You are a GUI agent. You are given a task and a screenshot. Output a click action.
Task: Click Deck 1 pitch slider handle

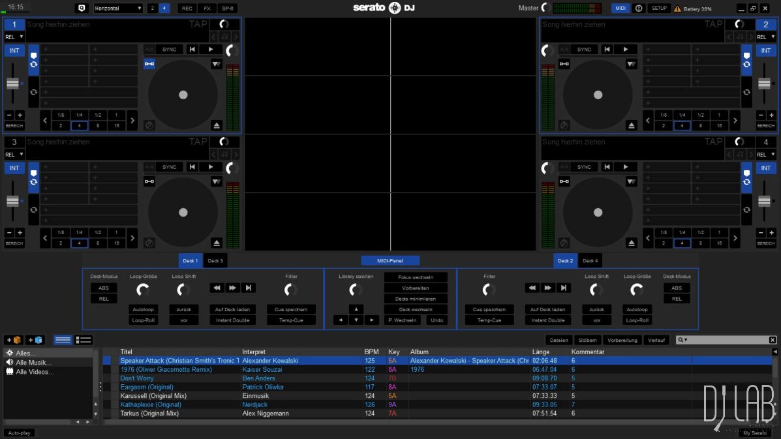tap(13, 83)
